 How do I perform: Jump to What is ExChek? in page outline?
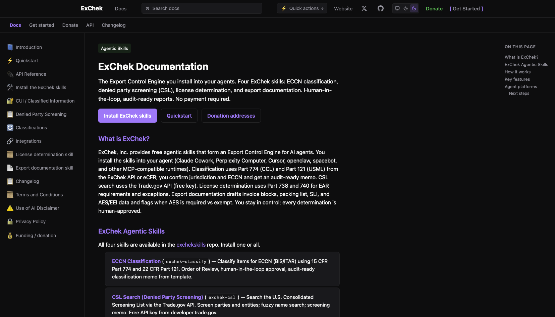coord(521,57)
